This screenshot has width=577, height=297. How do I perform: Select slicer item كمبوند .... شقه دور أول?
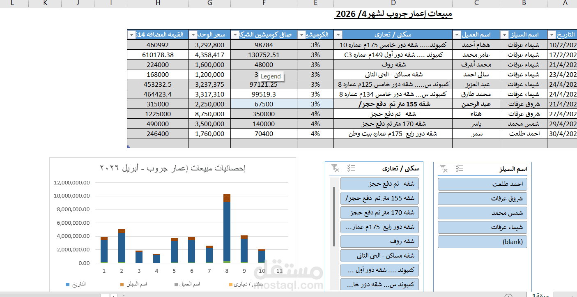[379, 270]
